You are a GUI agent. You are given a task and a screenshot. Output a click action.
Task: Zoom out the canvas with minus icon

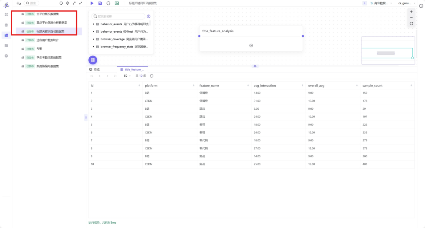[411, 18]
